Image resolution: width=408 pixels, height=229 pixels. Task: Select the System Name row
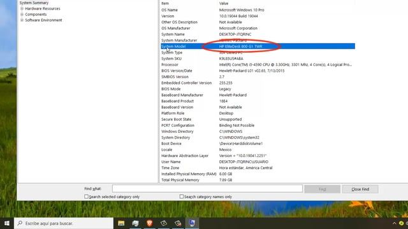(258, 34)
